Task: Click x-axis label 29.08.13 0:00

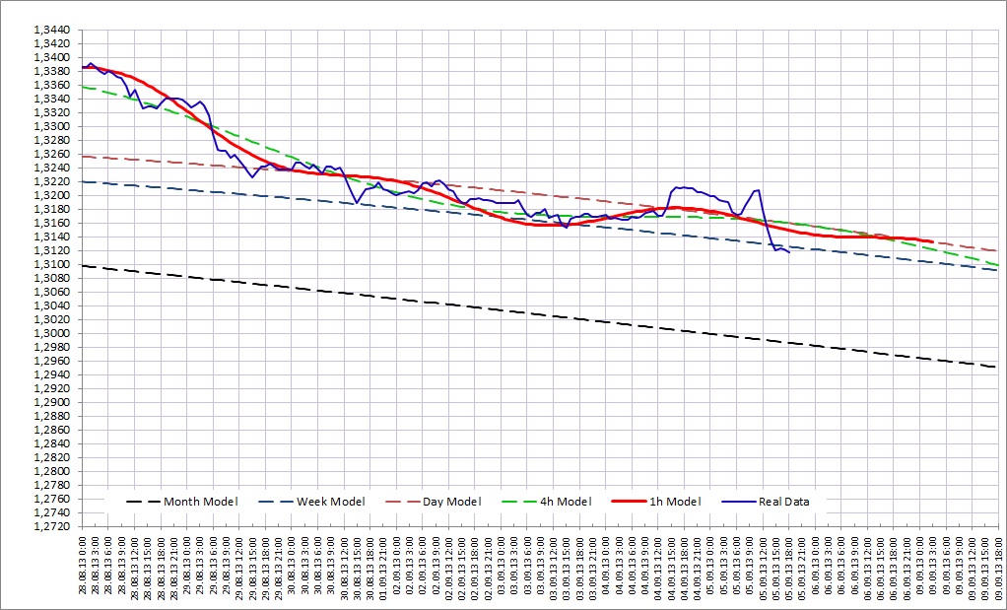Action: pos(187,566)
